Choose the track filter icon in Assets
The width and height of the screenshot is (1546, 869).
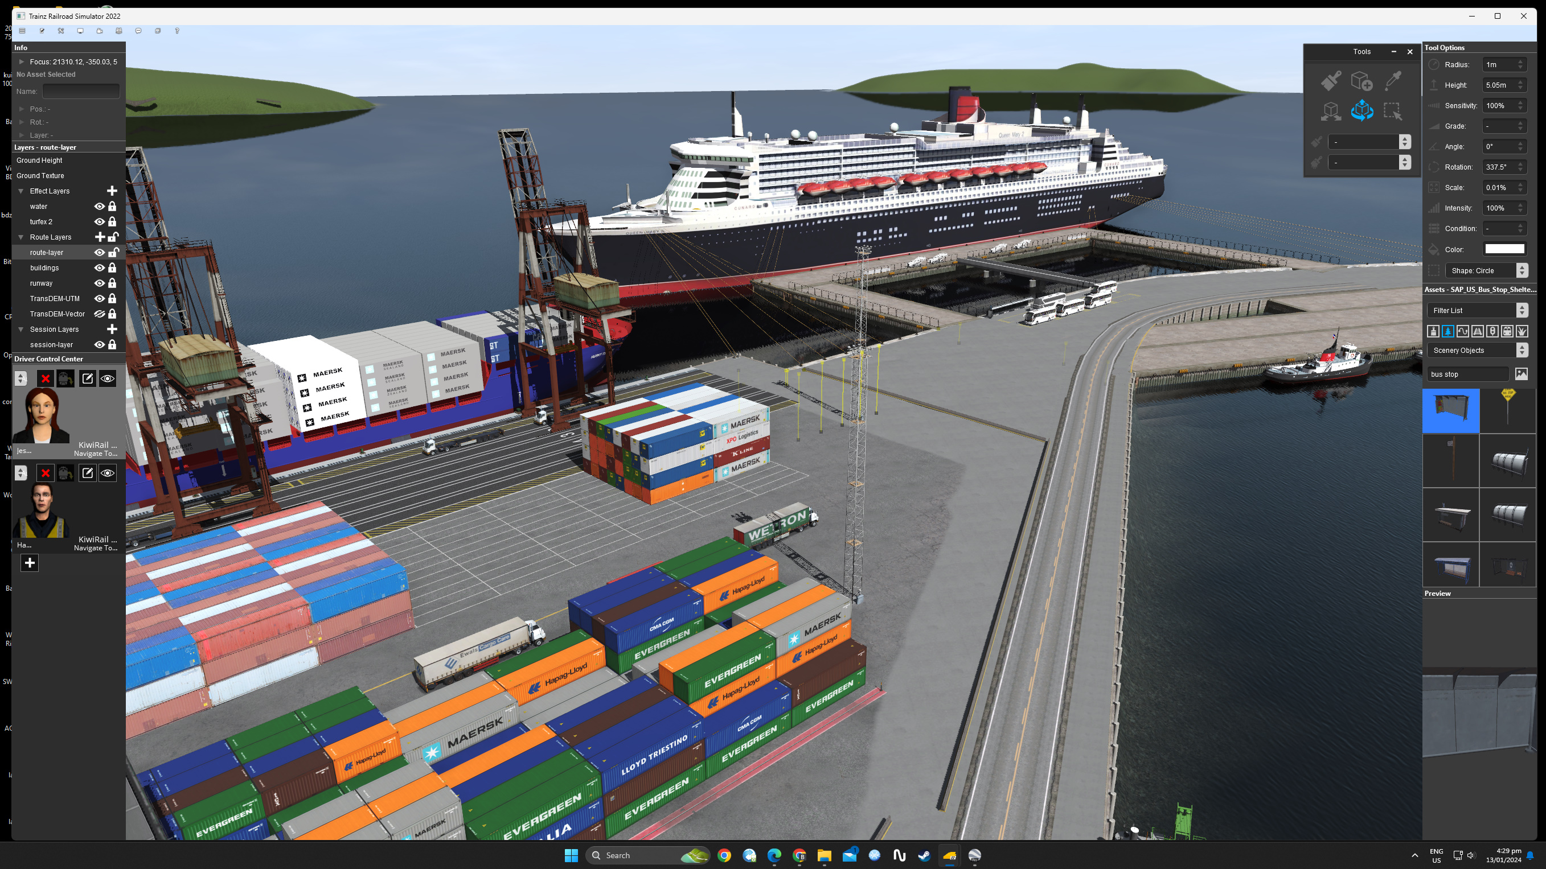pos(1478,331)
